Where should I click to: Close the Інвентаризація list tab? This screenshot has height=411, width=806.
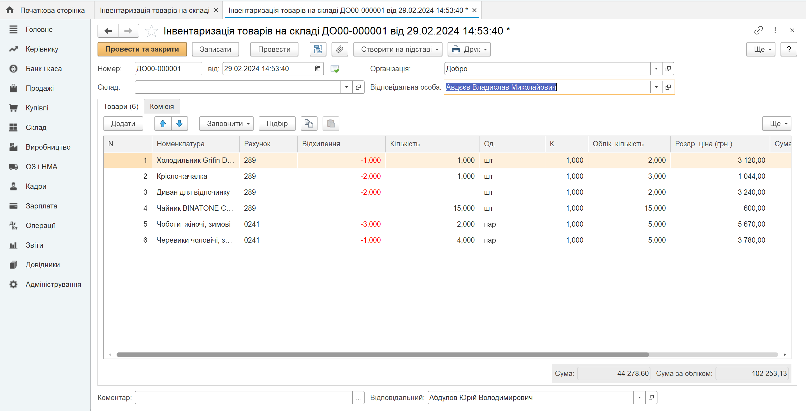click(216, 10)
